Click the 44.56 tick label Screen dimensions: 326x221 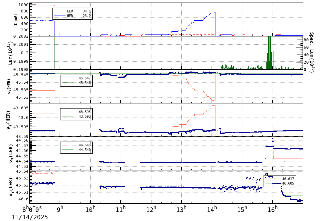point(22,151)
